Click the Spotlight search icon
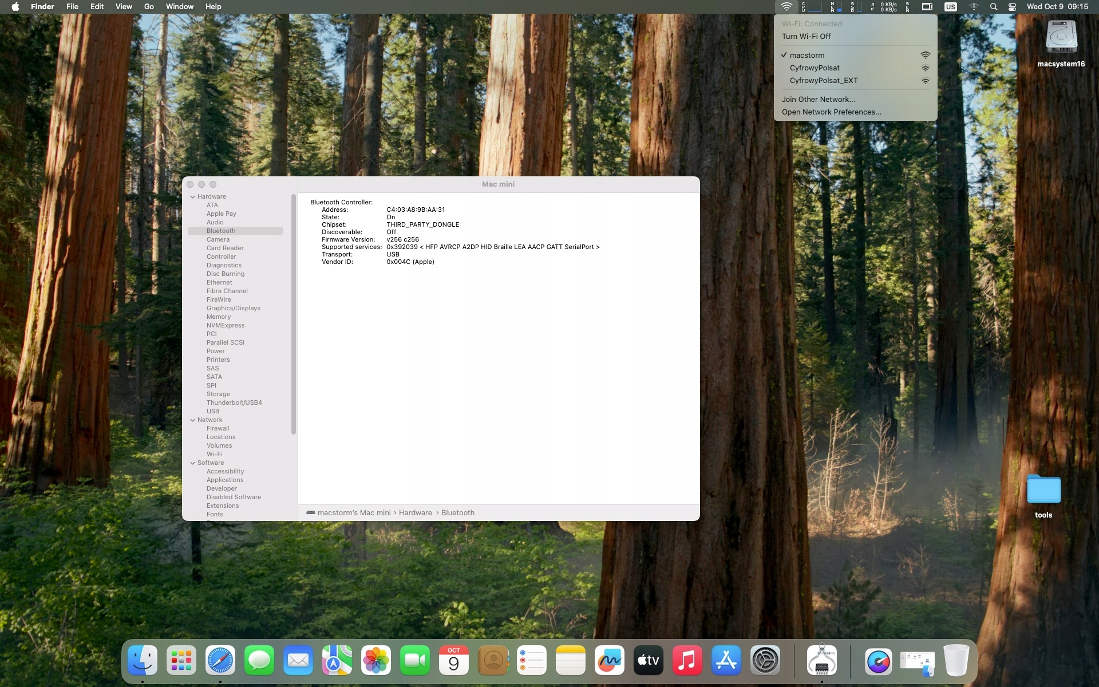Image resolution: width=1099 pixels, height=687 pixels. pos(994,7)
